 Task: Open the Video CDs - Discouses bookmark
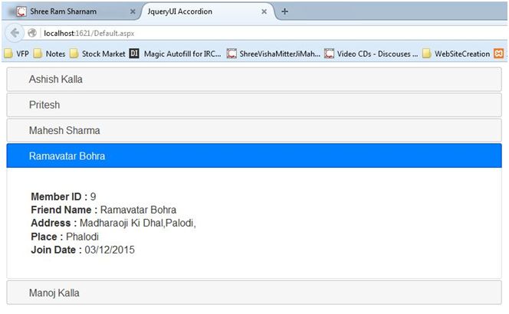click(377, 54)
